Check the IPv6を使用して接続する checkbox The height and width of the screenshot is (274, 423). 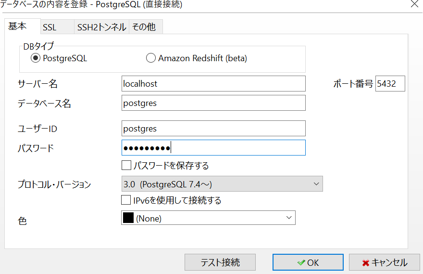pyautogui.click(x=126, y=200)
